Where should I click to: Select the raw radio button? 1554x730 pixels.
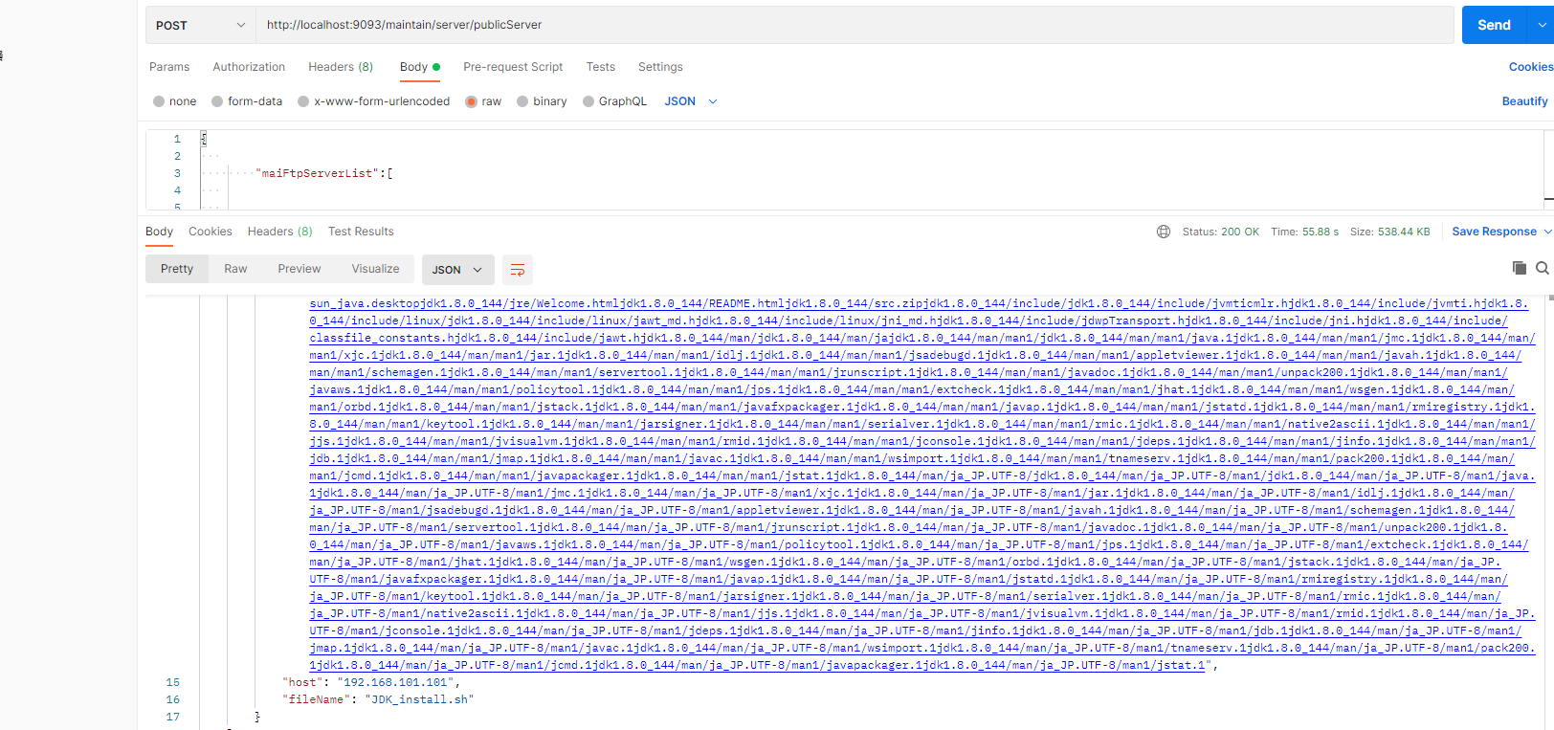pyautogui.click(x=471, y=101)
